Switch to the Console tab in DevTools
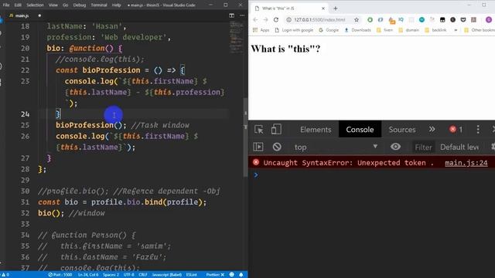 (x=360, y=130)
